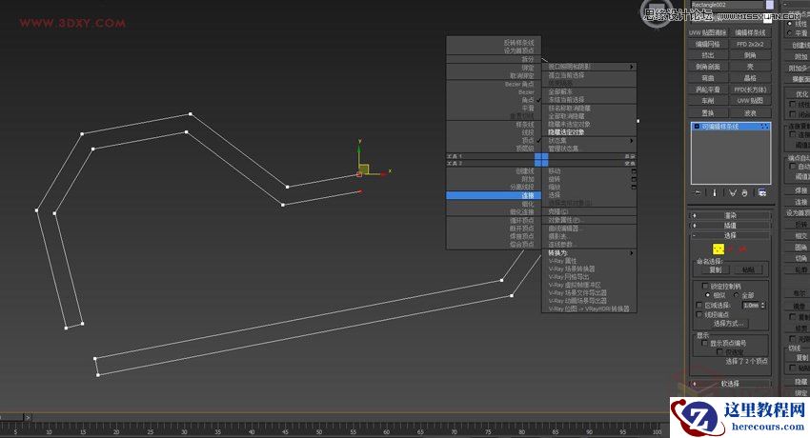Viewport: 810px width, 438px height.
Task: Click the time slider handle on the track bar
Action: [11, 417]
